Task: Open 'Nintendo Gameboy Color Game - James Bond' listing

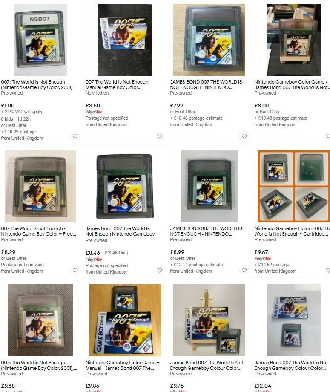Action: tap(292, 84)
